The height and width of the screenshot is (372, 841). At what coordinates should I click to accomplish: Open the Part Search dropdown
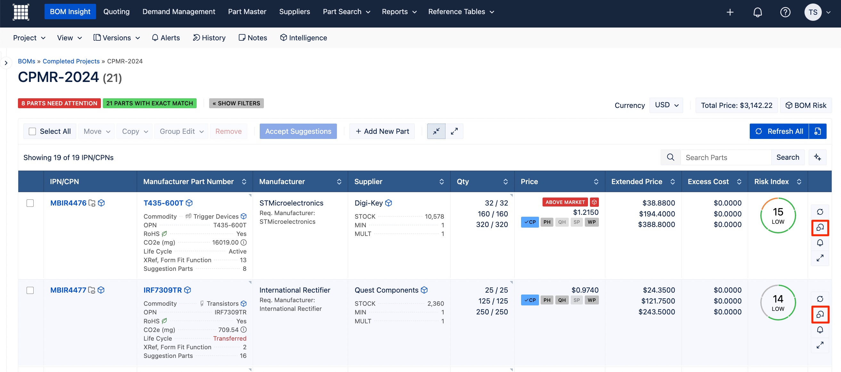347,12
